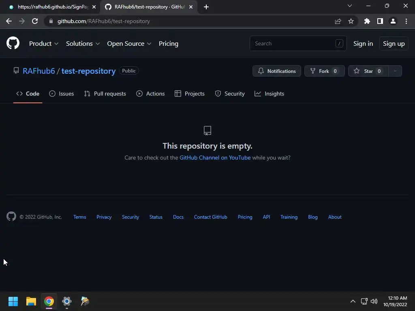Click the repository book icon in empty message
415x311 pixels.
(x=207, y=130)
